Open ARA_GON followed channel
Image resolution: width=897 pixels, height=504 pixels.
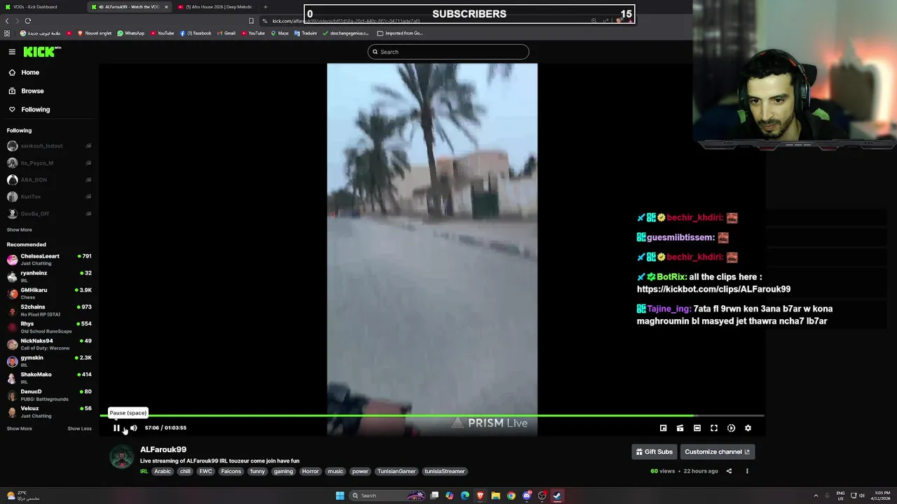pyautogui.click(x=49, y=180)
